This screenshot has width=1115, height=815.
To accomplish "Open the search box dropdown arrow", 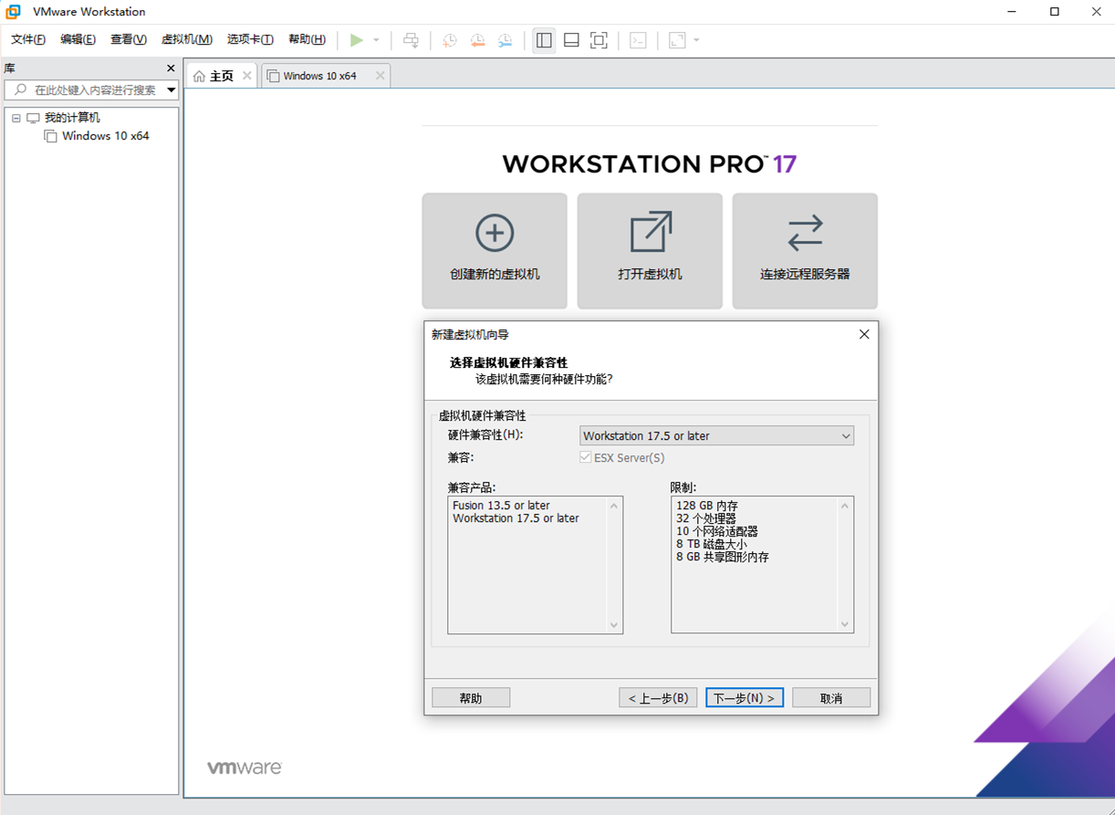I will point(172,90).
